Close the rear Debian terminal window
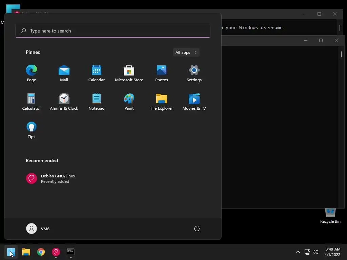 [334, 14]
